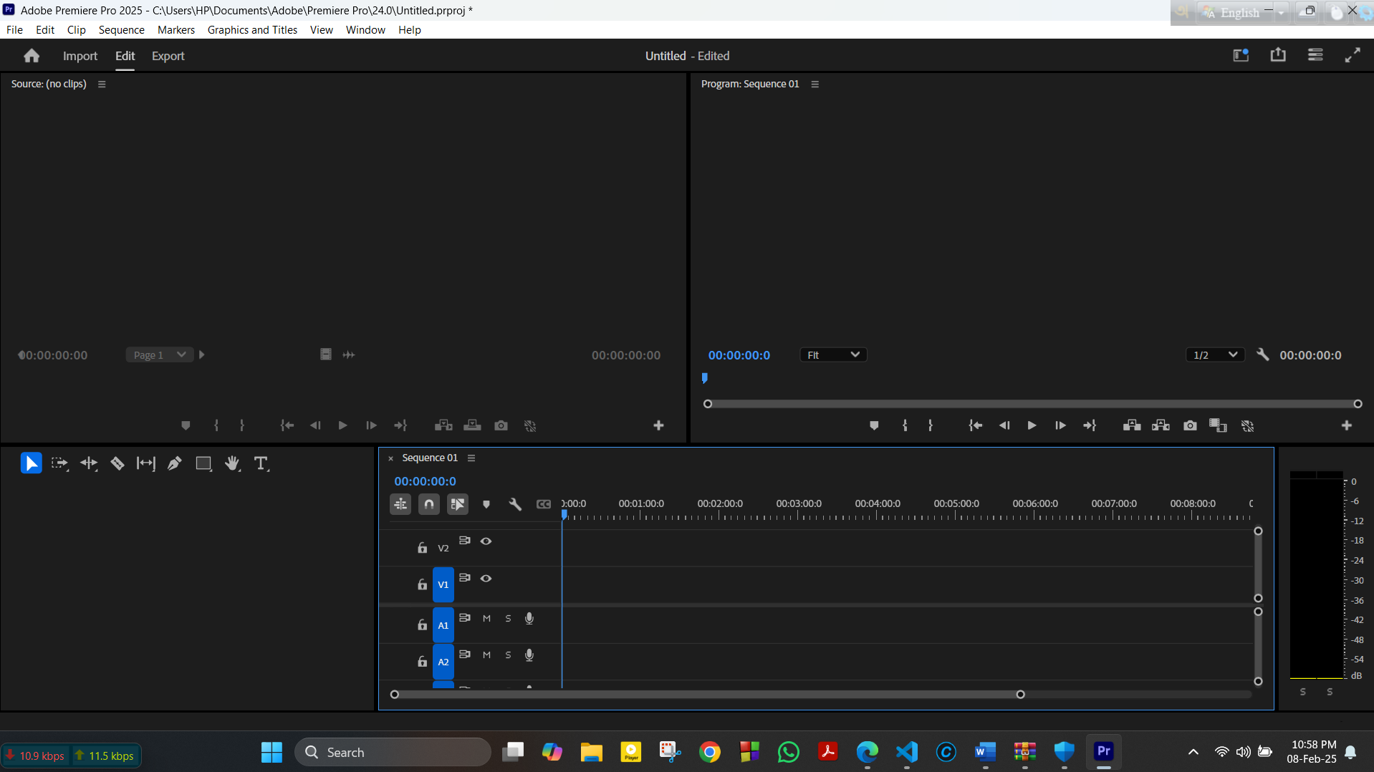Add marker in Program monitor
Screen dimensions: 1374x772
874,425
